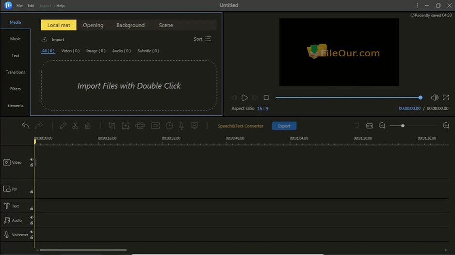Click the Video track icon
Screen dimensions: 455x255
(x=7, y=162)
